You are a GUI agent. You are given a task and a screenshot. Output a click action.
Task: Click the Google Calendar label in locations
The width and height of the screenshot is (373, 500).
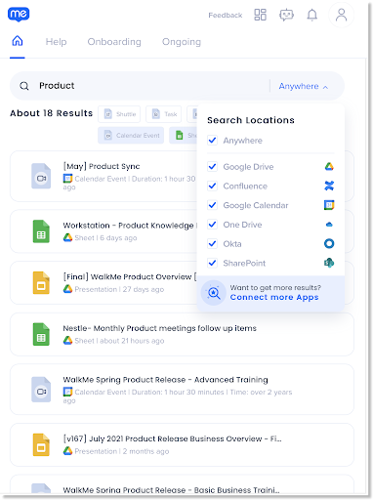[x=256, y=205]
